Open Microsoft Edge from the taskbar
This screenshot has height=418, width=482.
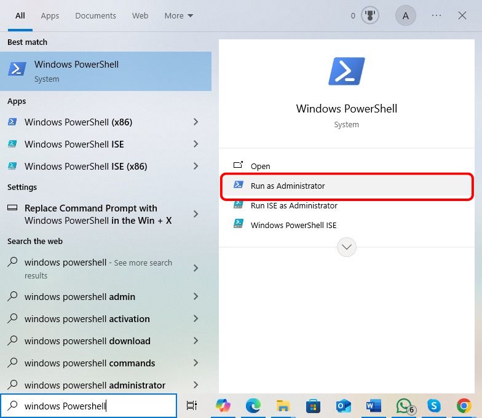tap(253, 406)
